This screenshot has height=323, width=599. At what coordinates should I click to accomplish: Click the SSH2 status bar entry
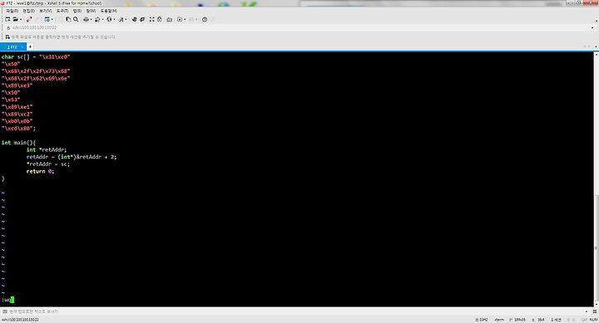(x=482, y=320)
